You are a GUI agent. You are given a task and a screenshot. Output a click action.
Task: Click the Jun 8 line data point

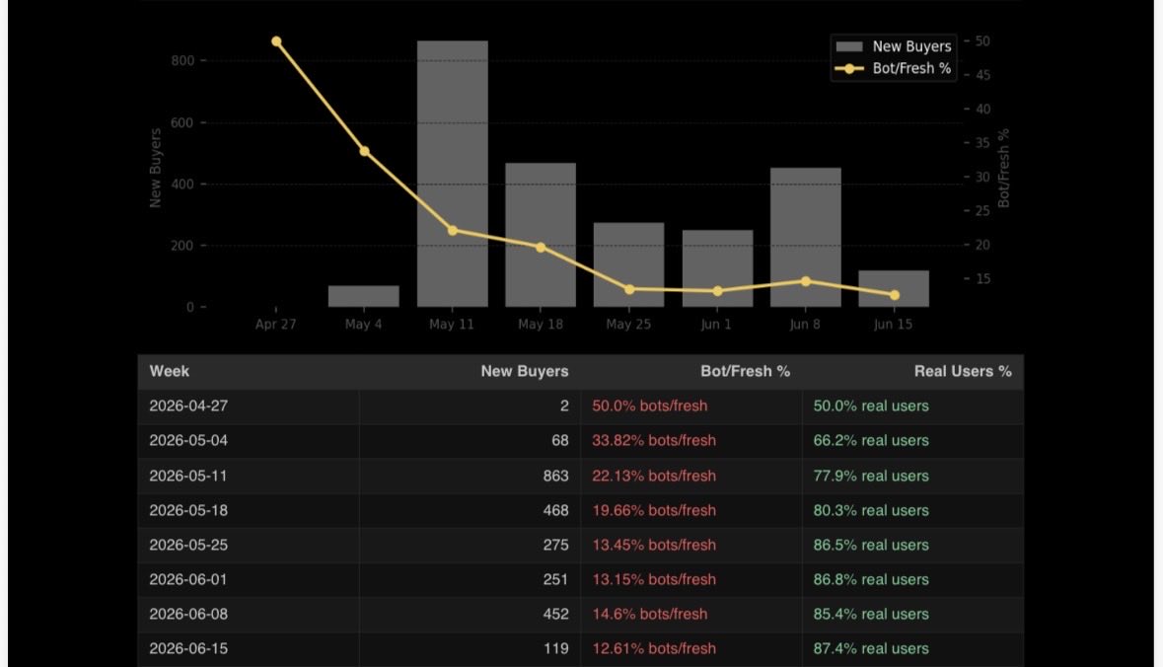(806, 281)
